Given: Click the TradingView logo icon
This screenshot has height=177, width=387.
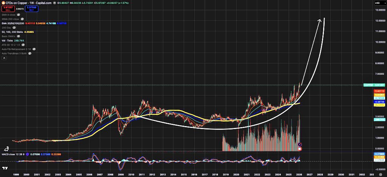Looking at the screenshot, I should (5, 168).
